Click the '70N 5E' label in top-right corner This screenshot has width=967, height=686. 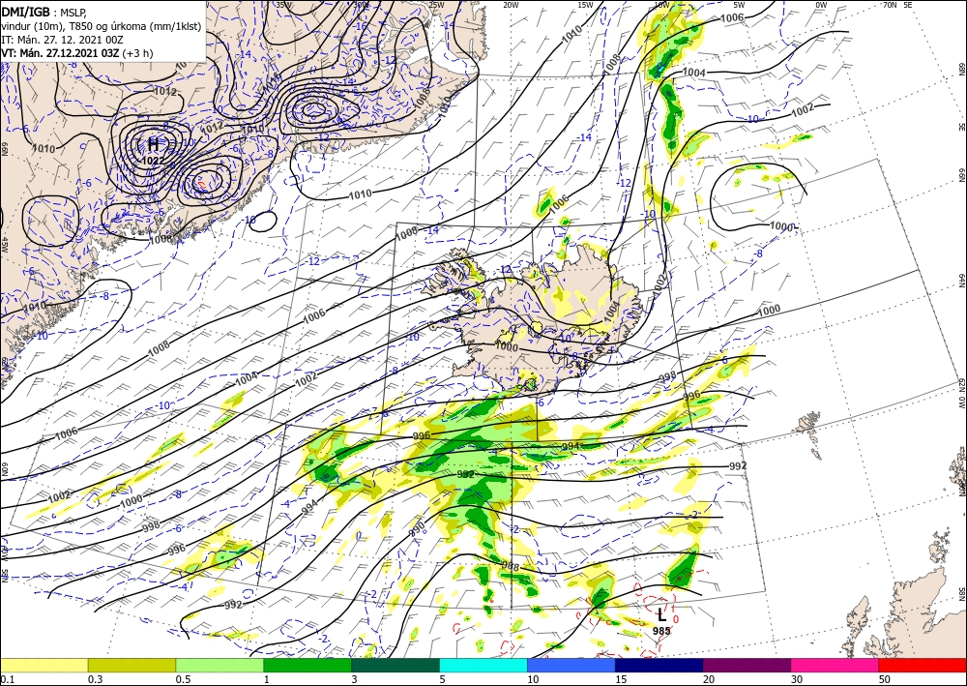pyautogui.click(x=897, y=5)
